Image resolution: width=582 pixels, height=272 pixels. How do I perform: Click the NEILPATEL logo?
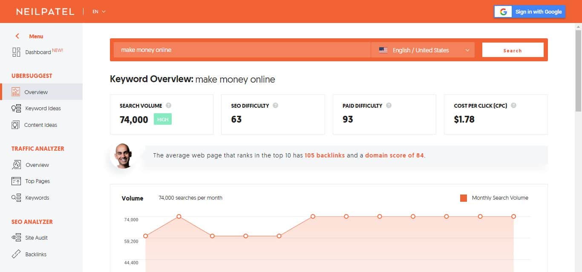[45, 11]
